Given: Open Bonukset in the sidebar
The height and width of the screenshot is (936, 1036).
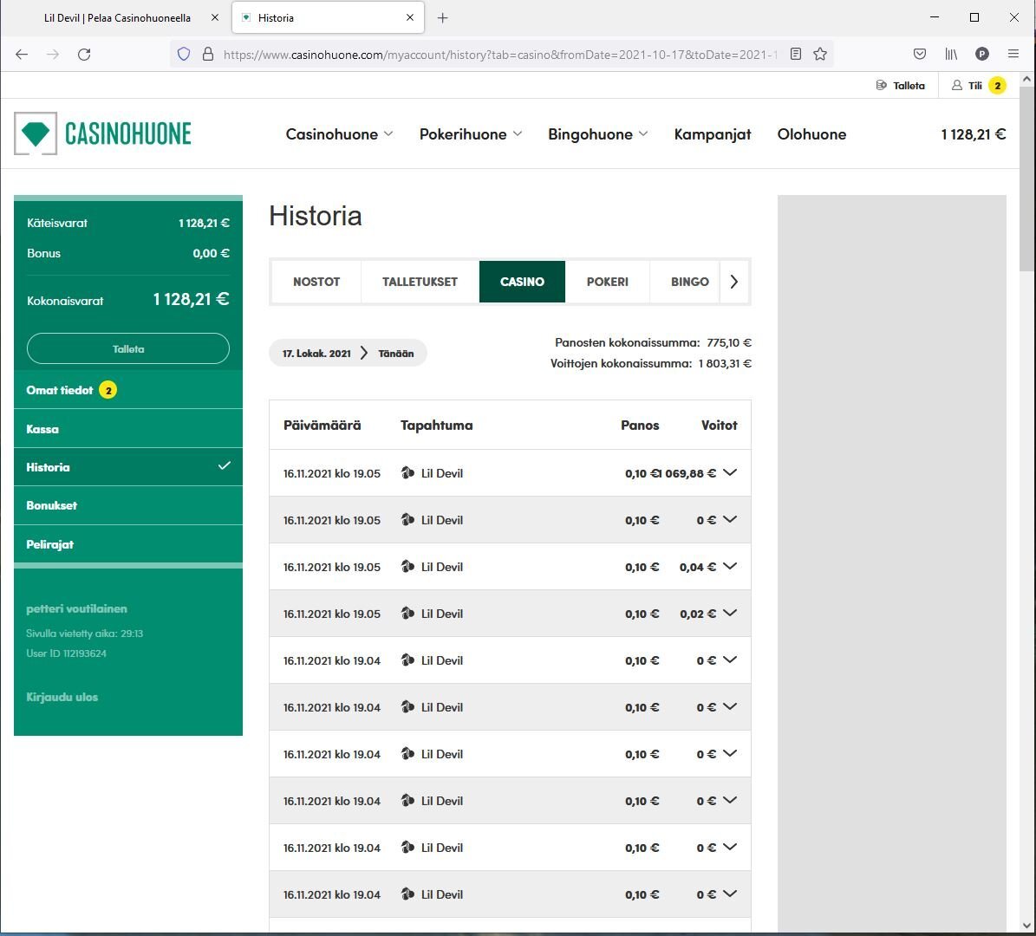Looking at the screenshot, I should [128, 505].
